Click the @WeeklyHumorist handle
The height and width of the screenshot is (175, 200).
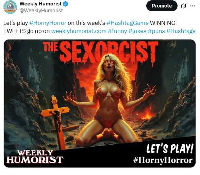pos(41,11)
